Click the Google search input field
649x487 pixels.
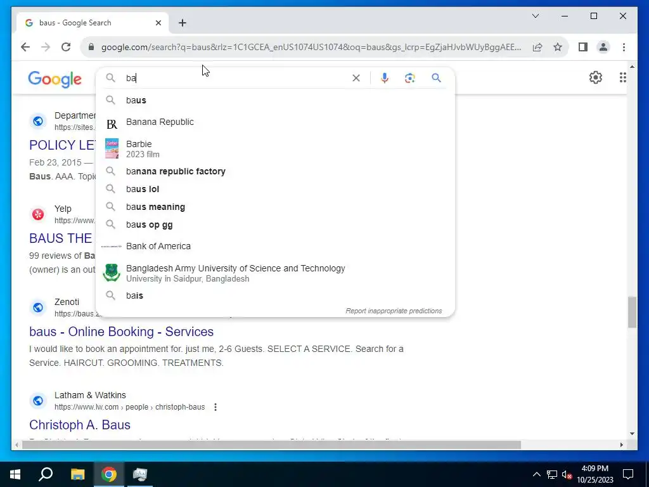(x=236, y=78)
